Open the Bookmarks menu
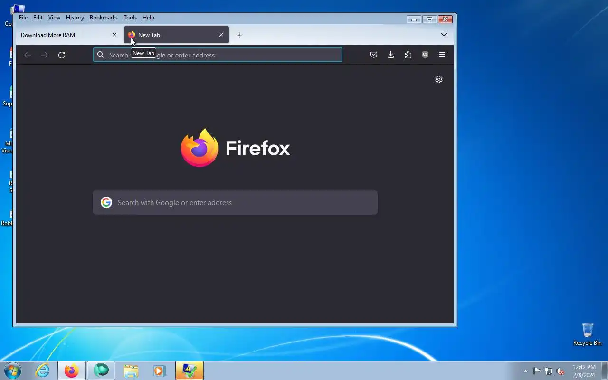Image resolution: width=608 pixels, height=380 pixels. (x=104, y=18)
